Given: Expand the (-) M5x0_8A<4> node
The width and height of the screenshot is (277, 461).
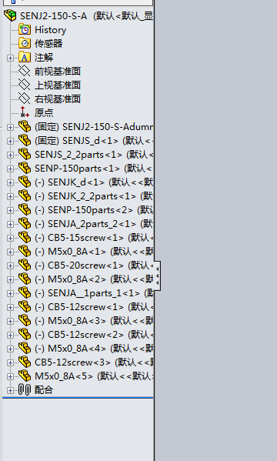Looking at the screenshot, I should [x=10, y=349].
